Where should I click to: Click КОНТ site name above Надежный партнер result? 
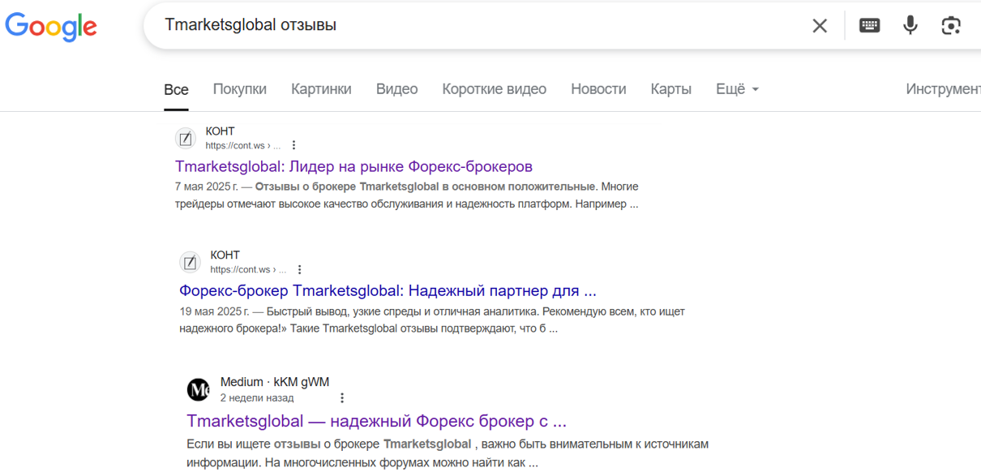(225, 255)
